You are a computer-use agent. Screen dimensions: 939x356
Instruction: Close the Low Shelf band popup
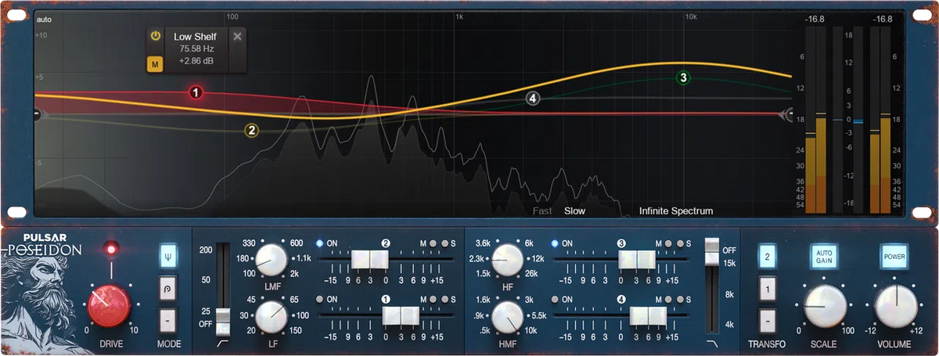point(237,36)
